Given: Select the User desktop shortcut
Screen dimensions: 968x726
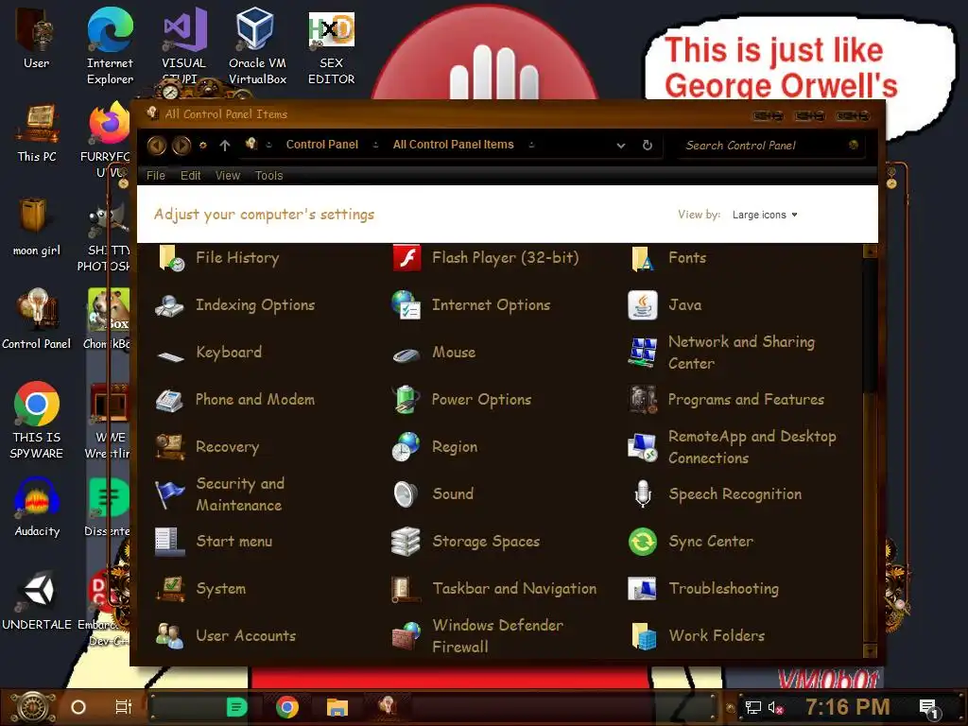Looking at the screenshot, I should point(36,38).
